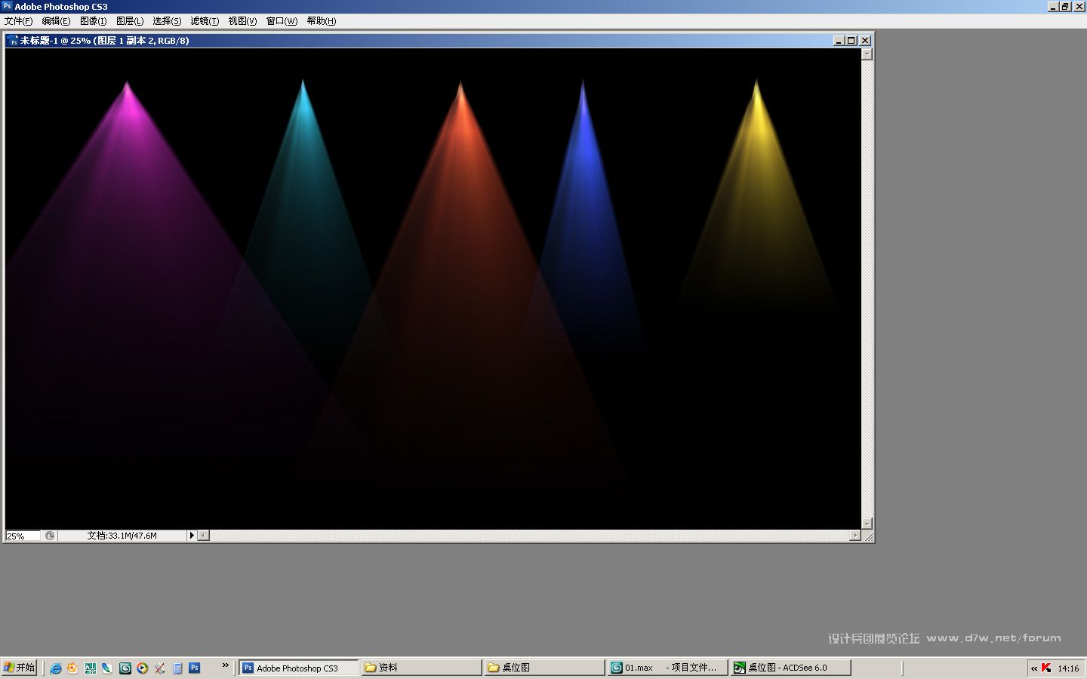Expand the document info arrow in status bar
The image size is (1087, 679).
tap(192, 536)
